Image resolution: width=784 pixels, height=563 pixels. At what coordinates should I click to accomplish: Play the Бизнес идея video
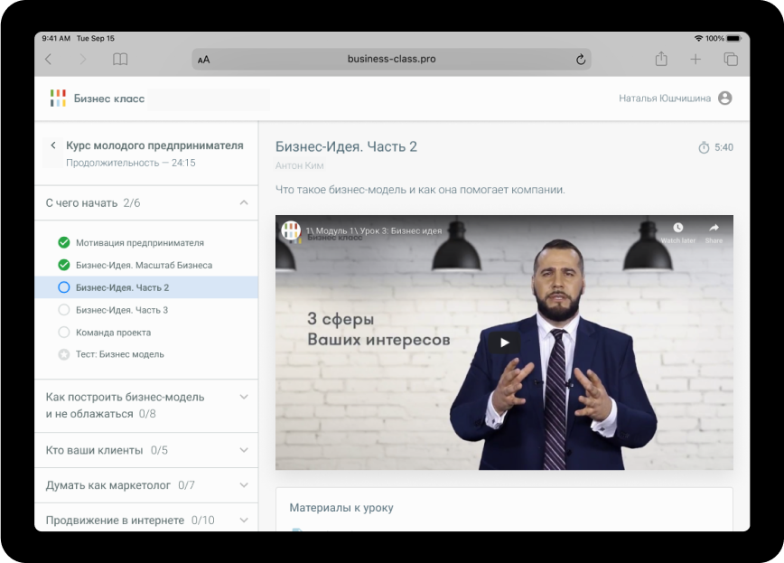[x=504, y=342]
